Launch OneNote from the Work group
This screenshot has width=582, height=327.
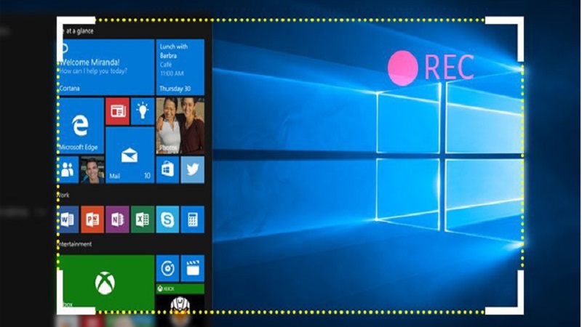click(118, 219)
